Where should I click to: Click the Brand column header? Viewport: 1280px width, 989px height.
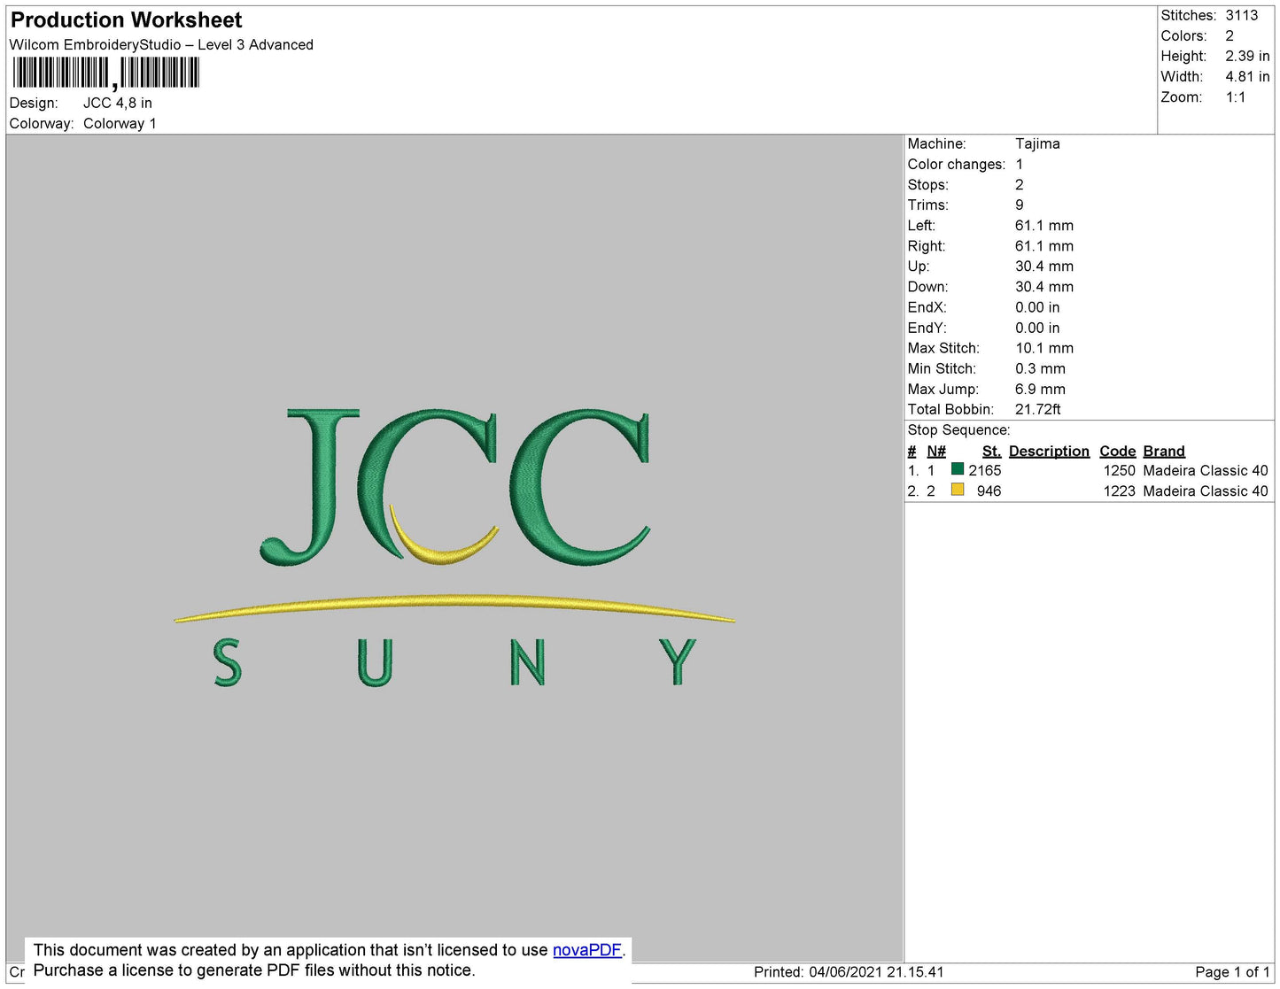click(x=1164, y=451)
